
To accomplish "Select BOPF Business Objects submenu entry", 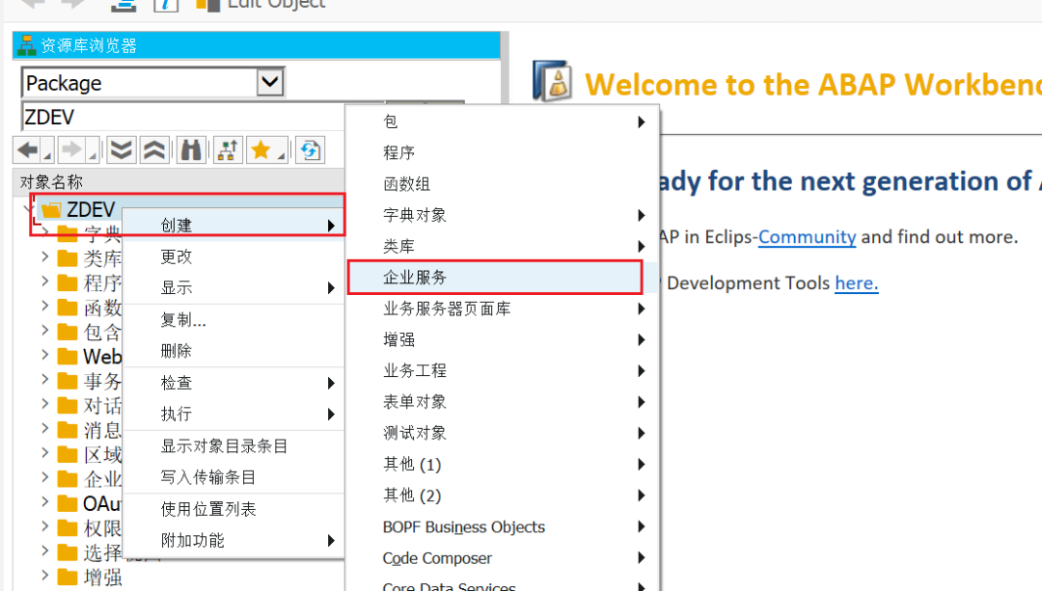I will (503, 526).
